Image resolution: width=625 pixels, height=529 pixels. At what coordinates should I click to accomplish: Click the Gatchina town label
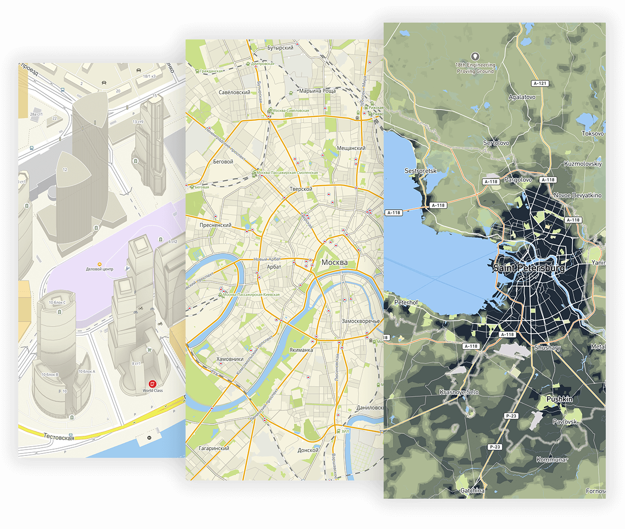473,491
